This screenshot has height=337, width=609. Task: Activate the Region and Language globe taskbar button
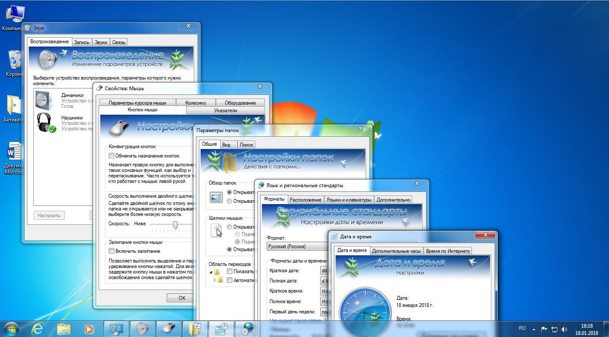click(247, 329)
